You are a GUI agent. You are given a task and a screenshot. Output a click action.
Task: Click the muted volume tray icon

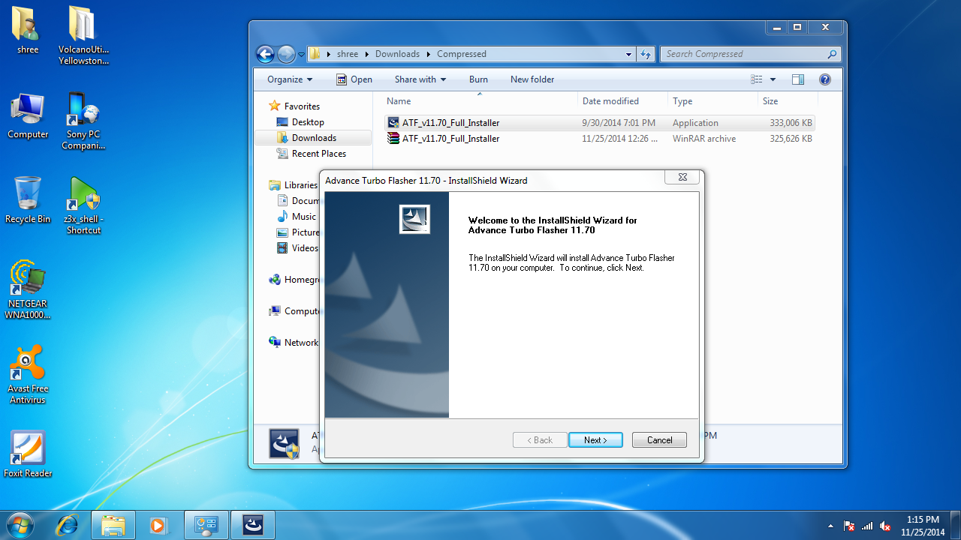[x=885, y=526]
